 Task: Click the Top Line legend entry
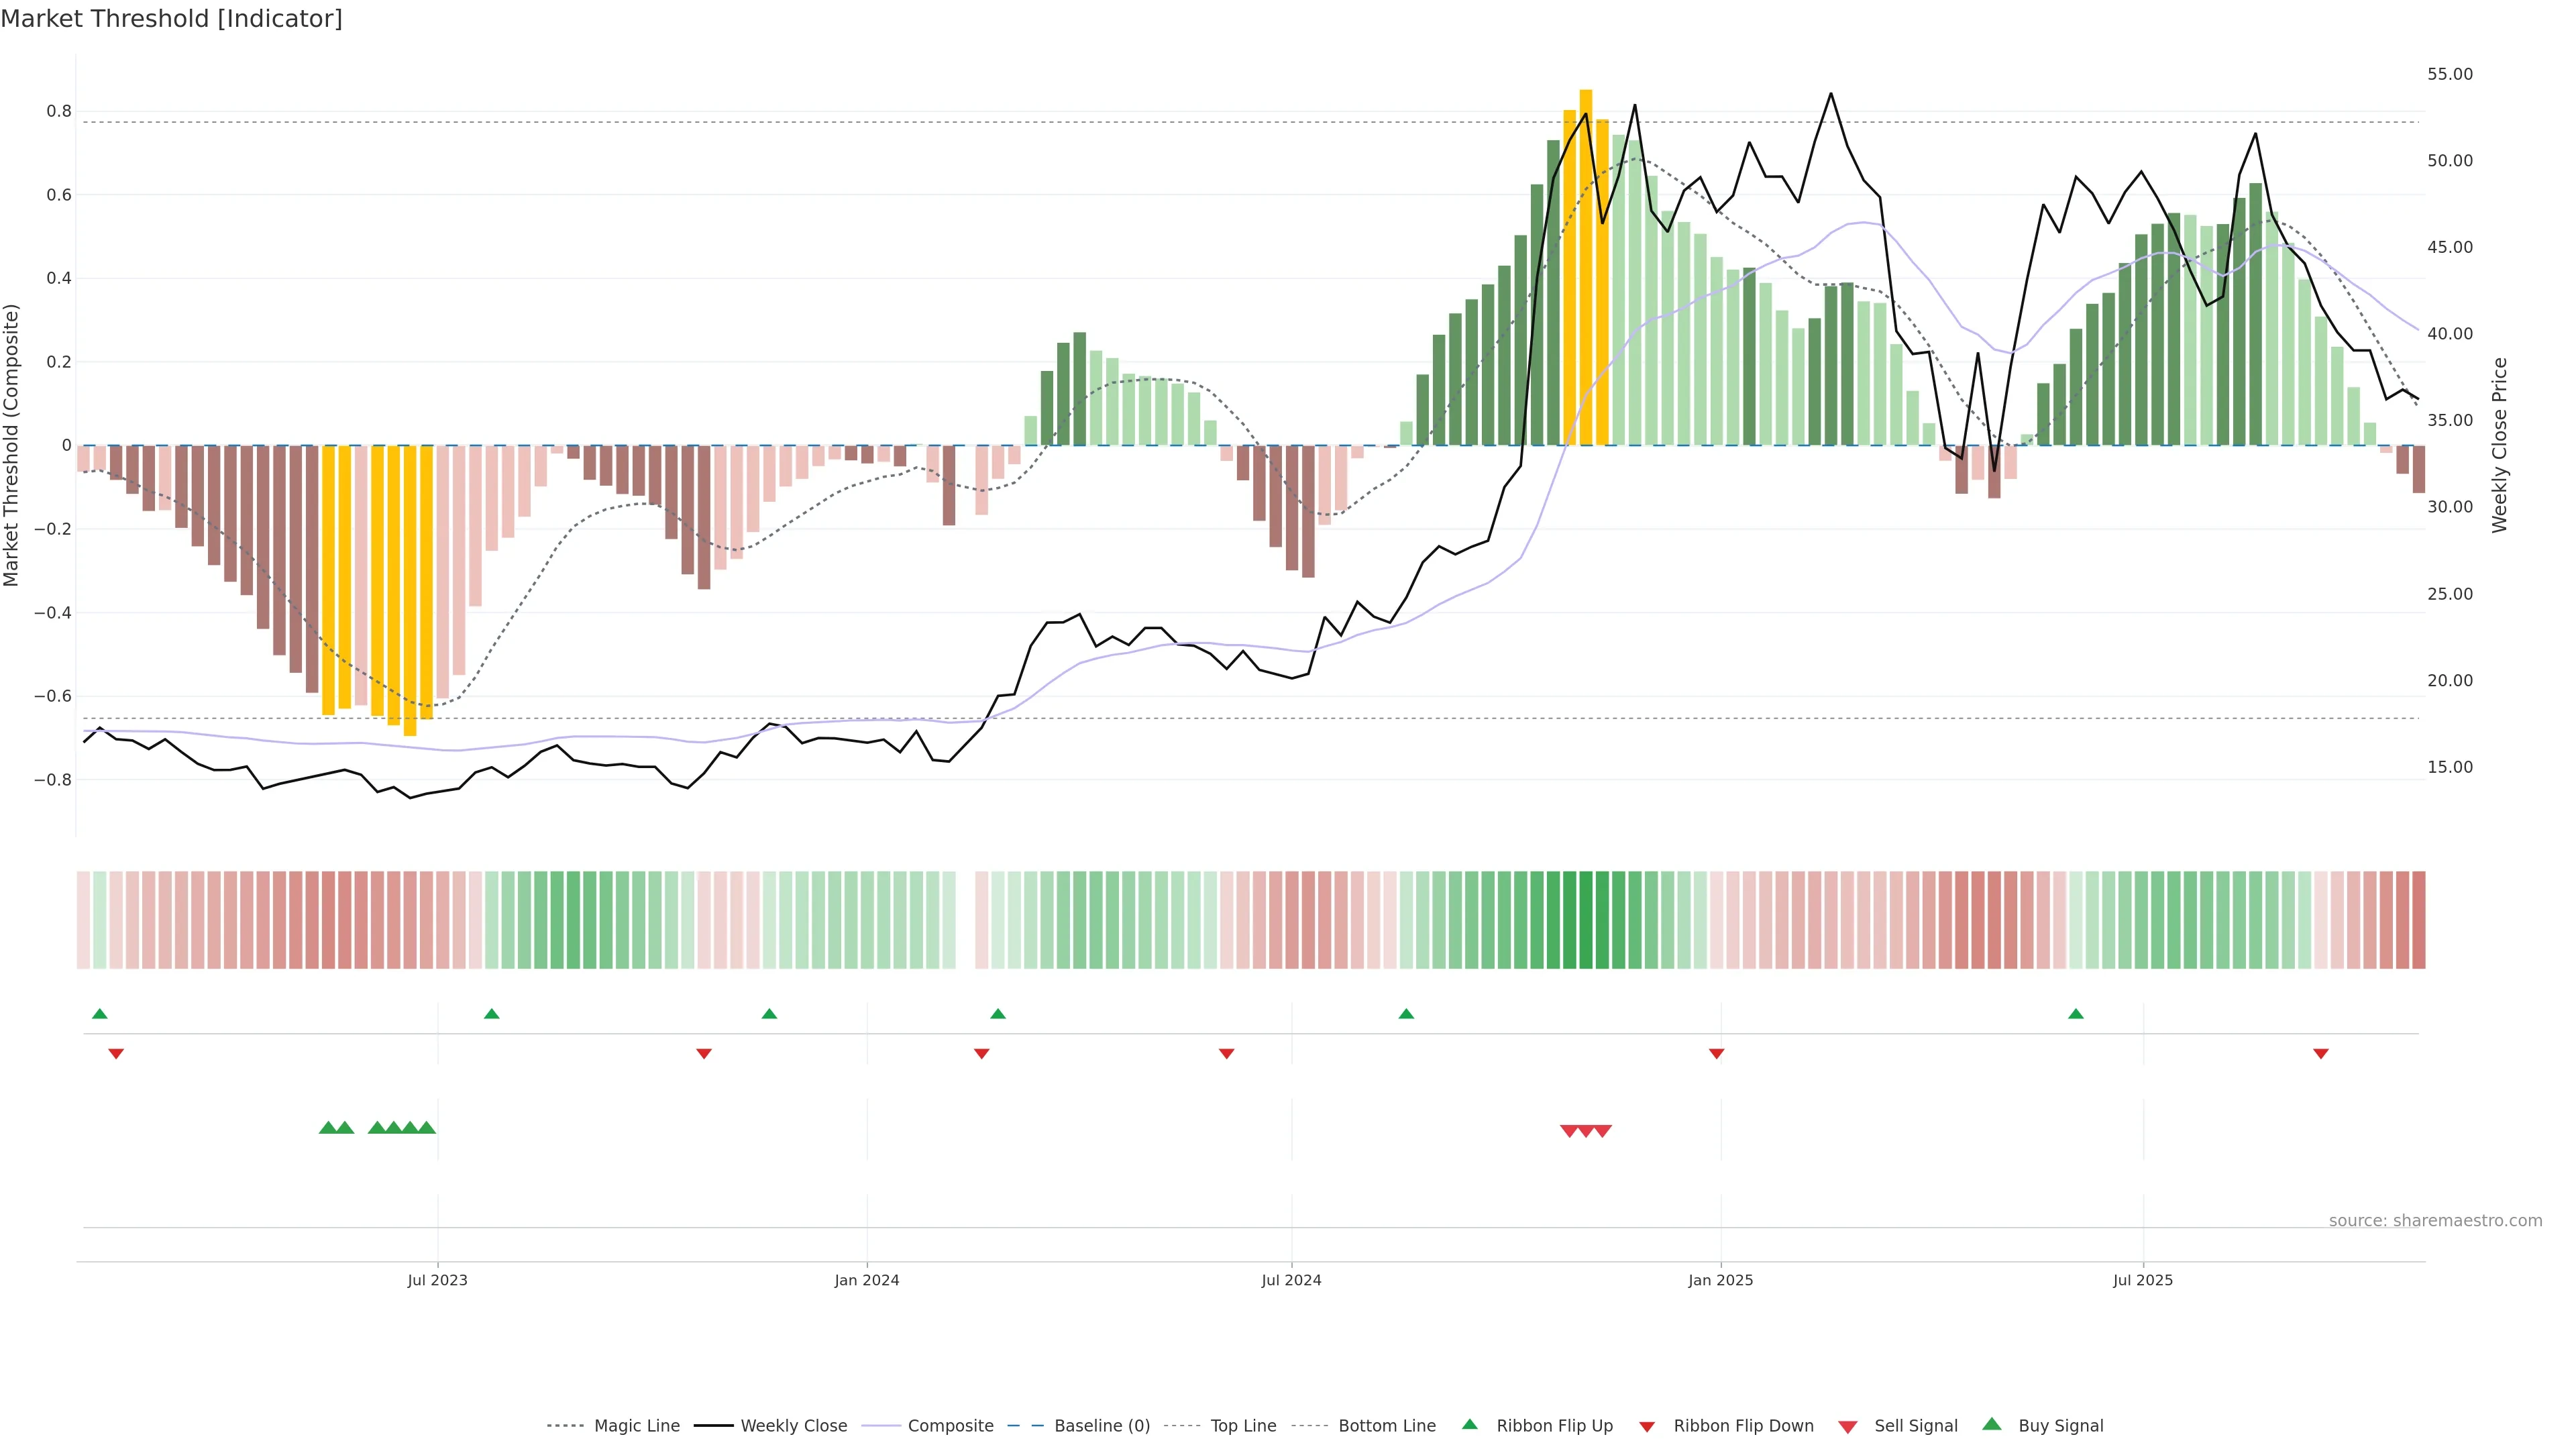1243,1425
